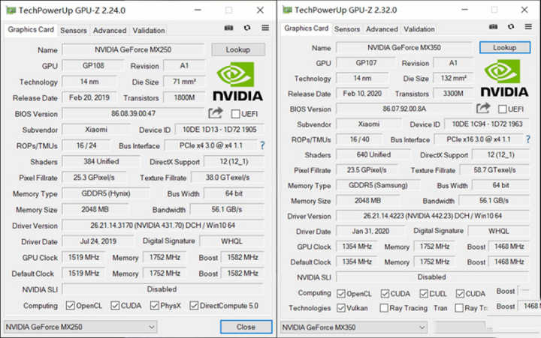Select the Graphics Card tab in GPU-Z 2.32.0
The width and height of the screenshot is (541, 338).
pyautogui.click(x=306, y=28)
